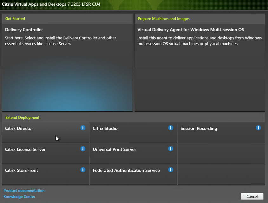Click the info icon for Citrix License Server

point(83,149)
